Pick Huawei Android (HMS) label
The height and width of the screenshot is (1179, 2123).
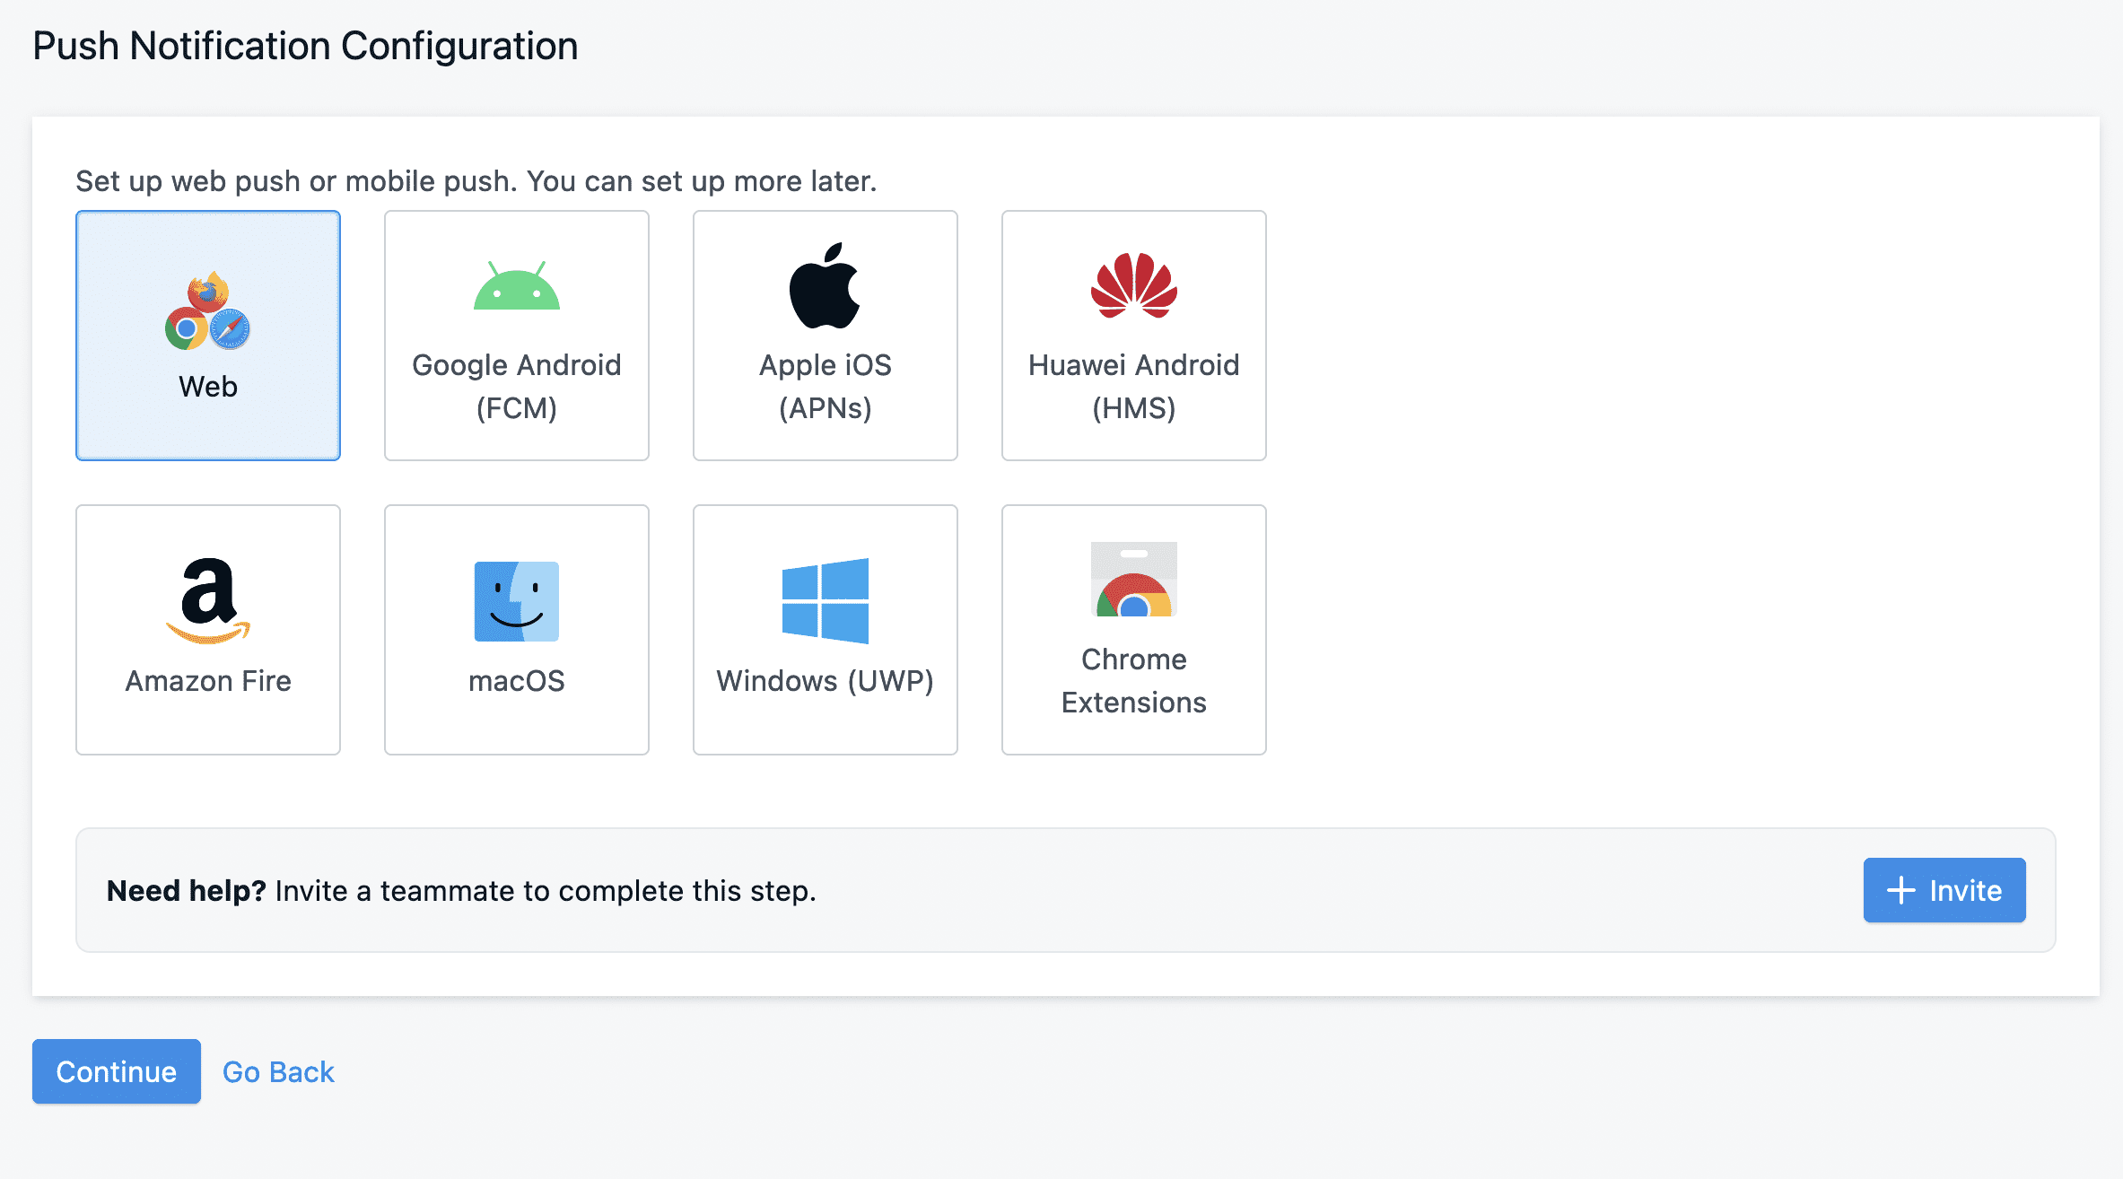pyautogui.click(x=1133, y=387)
